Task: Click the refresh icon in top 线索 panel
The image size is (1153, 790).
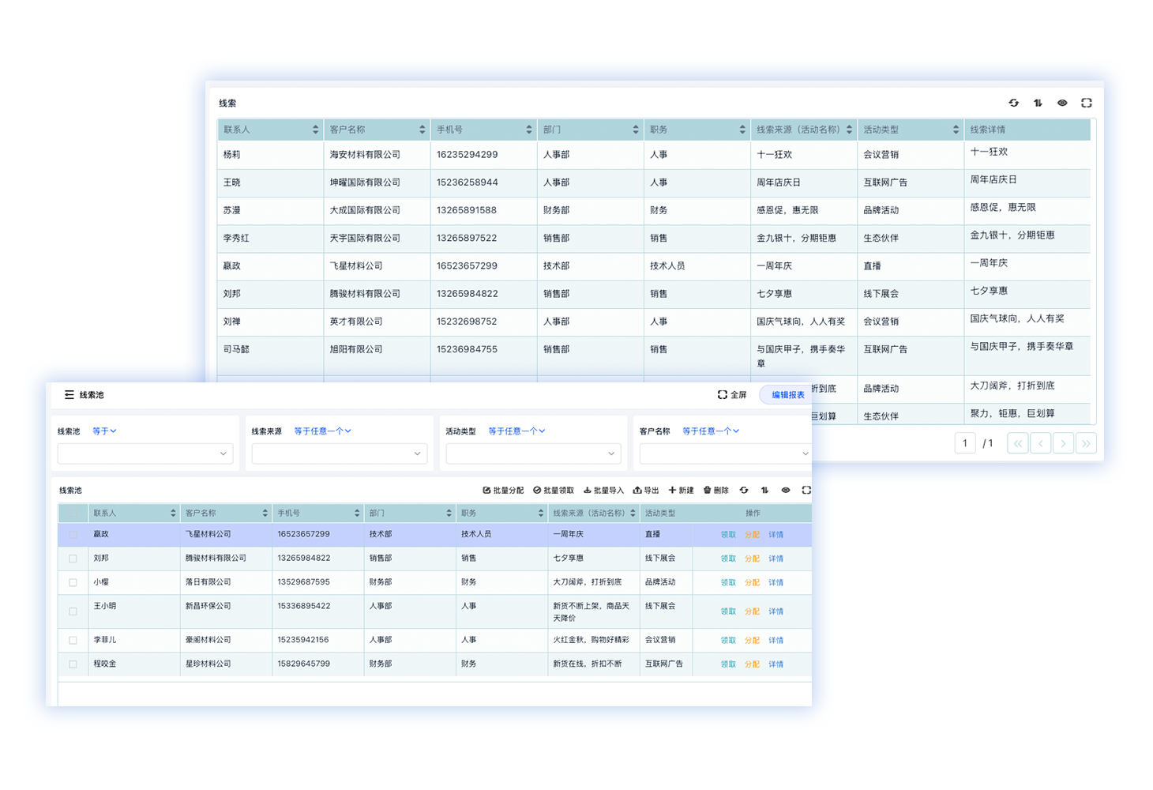Action: pos(1014,103)
